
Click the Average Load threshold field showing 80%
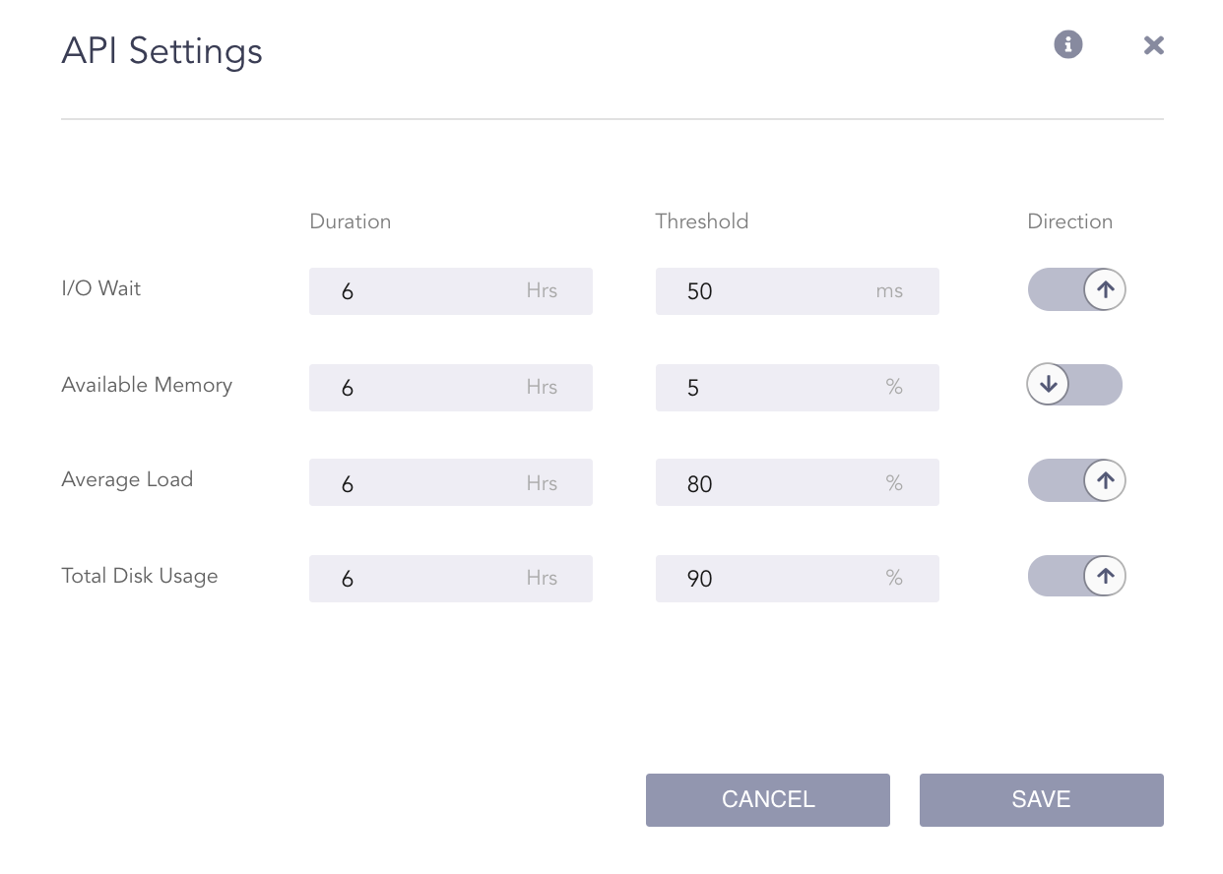pyautogui.click(x=797, y=482)
